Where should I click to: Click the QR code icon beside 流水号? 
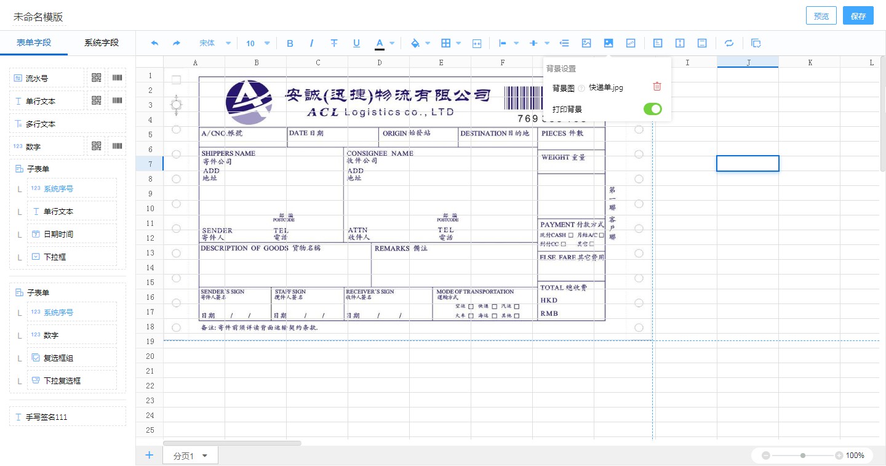pyautogui.click(x=96, y=78)
